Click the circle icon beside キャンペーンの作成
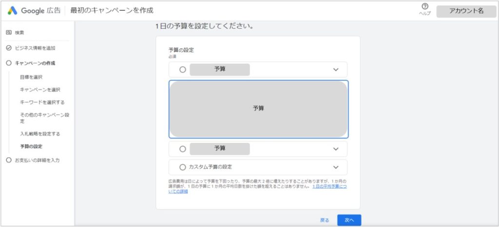The height and width of the screenshot is (227, 499). click(9, 63)
